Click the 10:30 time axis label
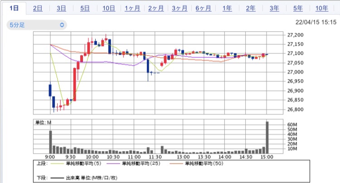Screen dimensions: 340x183 (113, 157)
